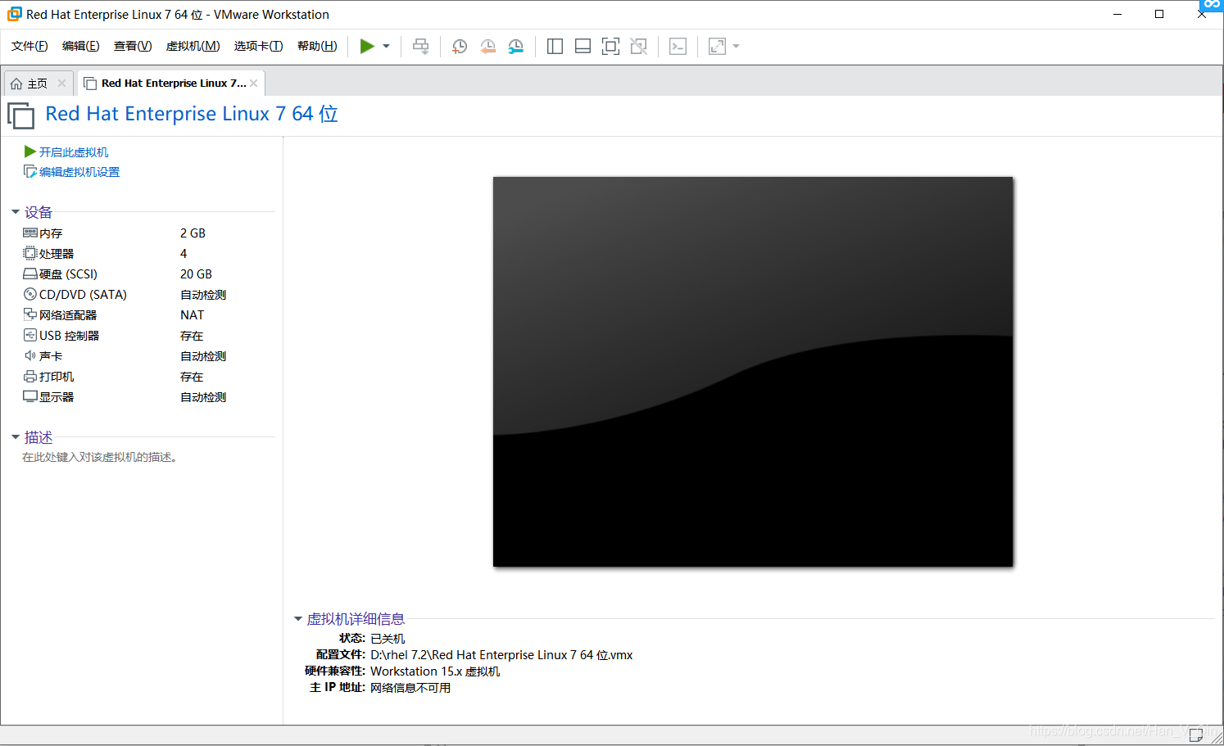Open the power options dropdown arrow
The width and height of the screenshot is (1224, 746).
pos(386,46)
